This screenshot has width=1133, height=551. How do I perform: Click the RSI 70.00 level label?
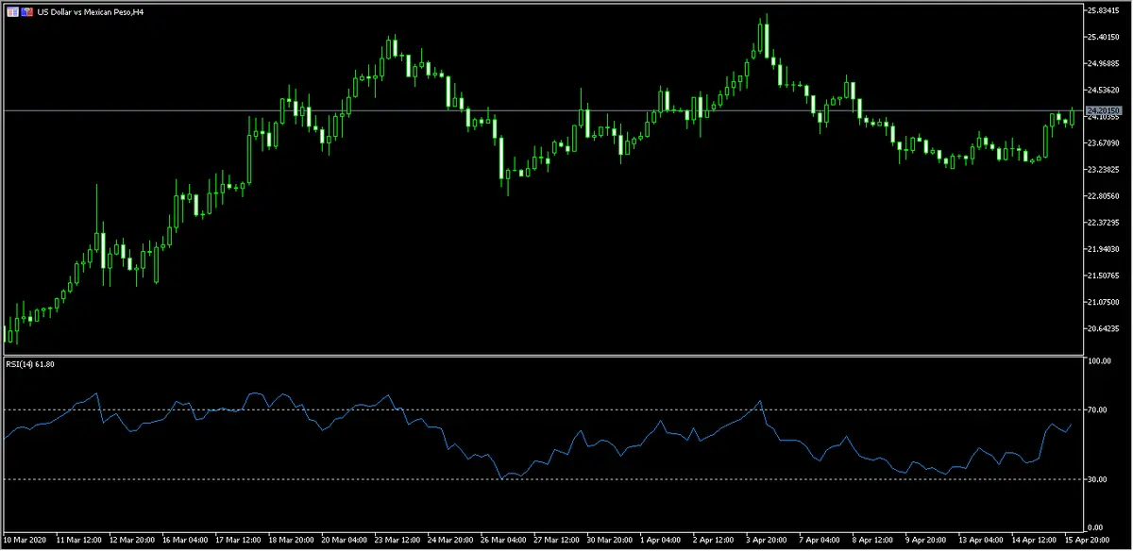[x=1099, y=409]
